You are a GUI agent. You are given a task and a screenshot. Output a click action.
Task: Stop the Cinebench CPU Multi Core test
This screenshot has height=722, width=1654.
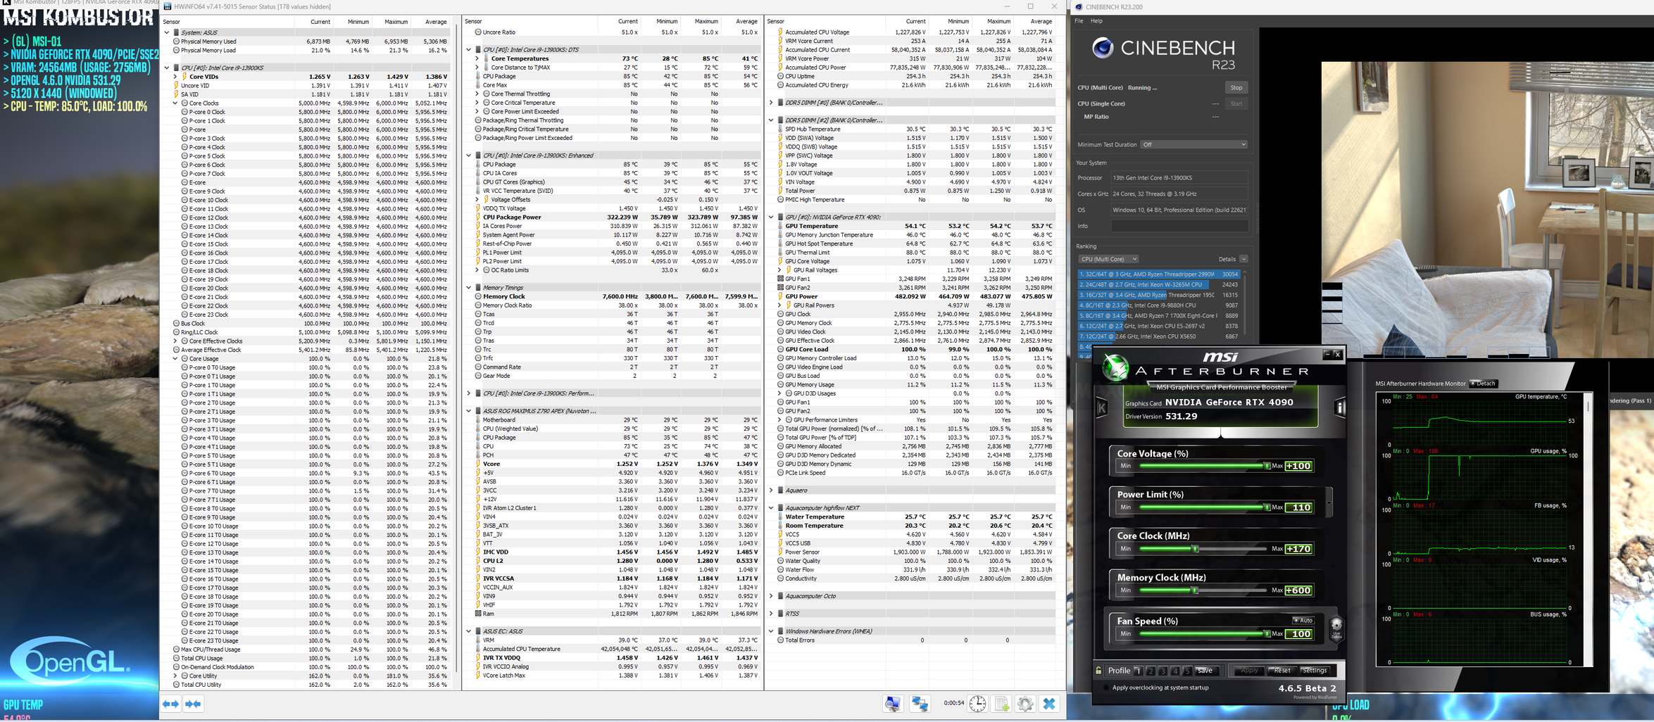pos(1236,88)
